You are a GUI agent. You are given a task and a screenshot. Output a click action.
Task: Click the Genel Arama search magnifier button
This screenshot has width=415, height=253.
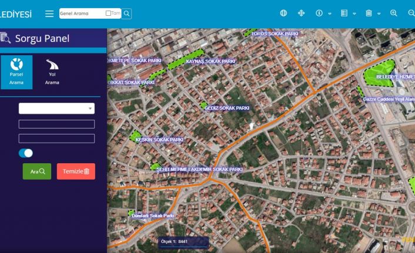pyautogui.click(x=127, y=13)
